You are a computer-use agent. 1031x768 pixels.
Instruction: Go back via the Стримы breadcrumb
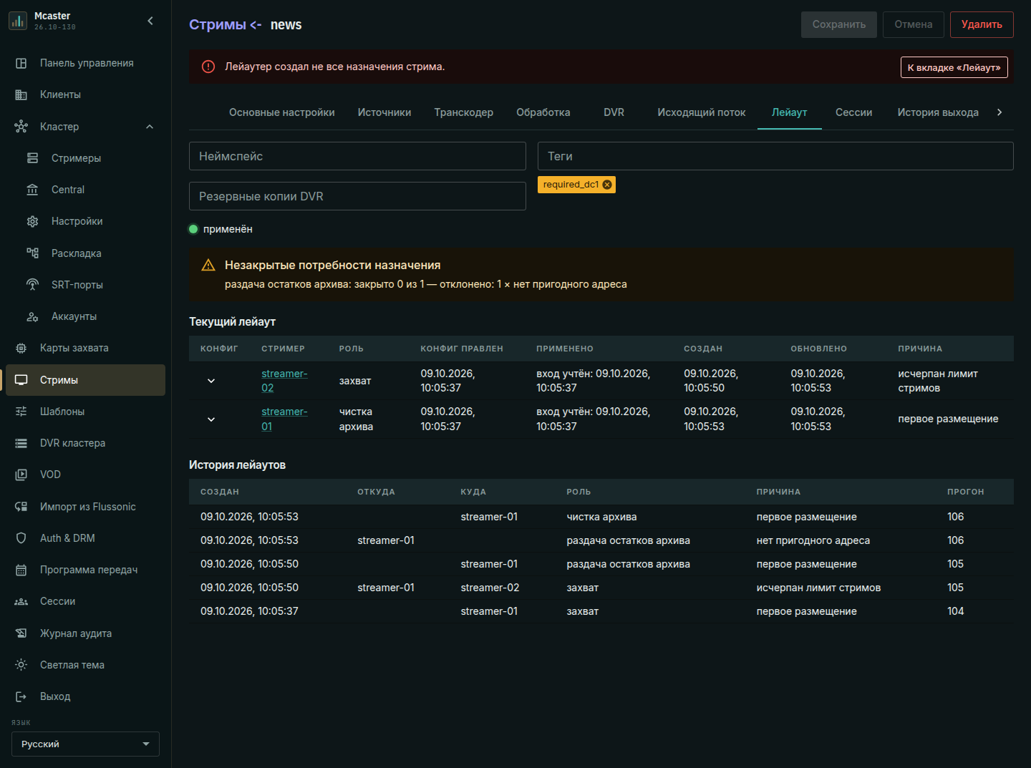(218, 24)
